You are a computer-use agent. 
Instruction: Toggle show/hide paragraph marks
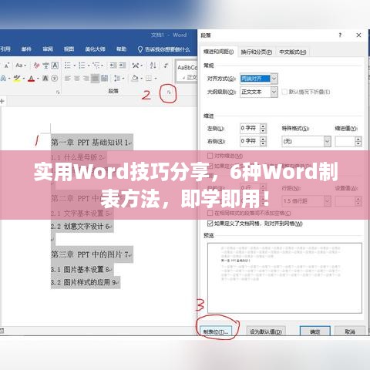pos(166,66)
